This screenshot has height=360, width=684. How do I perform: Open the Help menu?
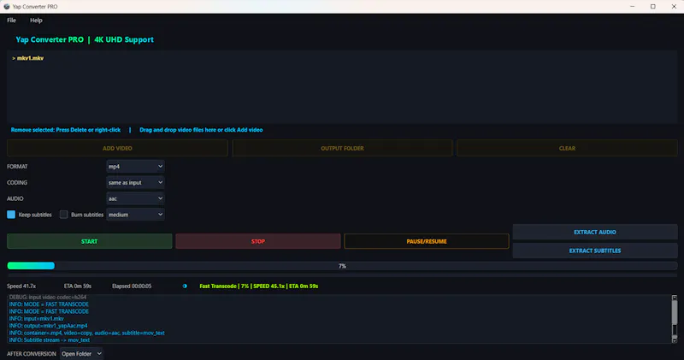36,20
